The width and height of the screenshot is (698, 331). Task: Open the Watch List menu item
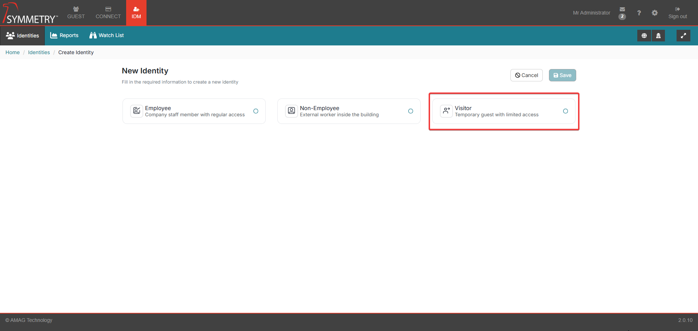click(x=107, y=35)
